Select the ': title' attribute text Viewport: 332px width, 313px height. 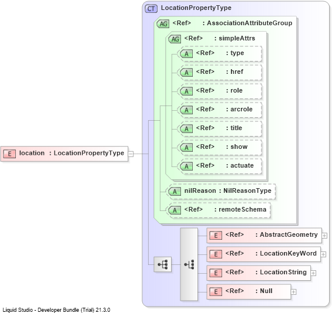(234, 128)
